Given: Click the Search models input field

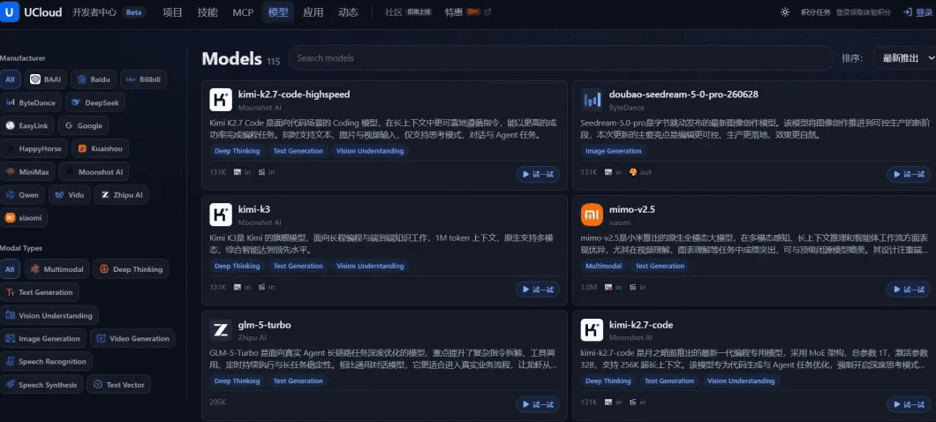Looking at the screenshot, I should (561, 58).
